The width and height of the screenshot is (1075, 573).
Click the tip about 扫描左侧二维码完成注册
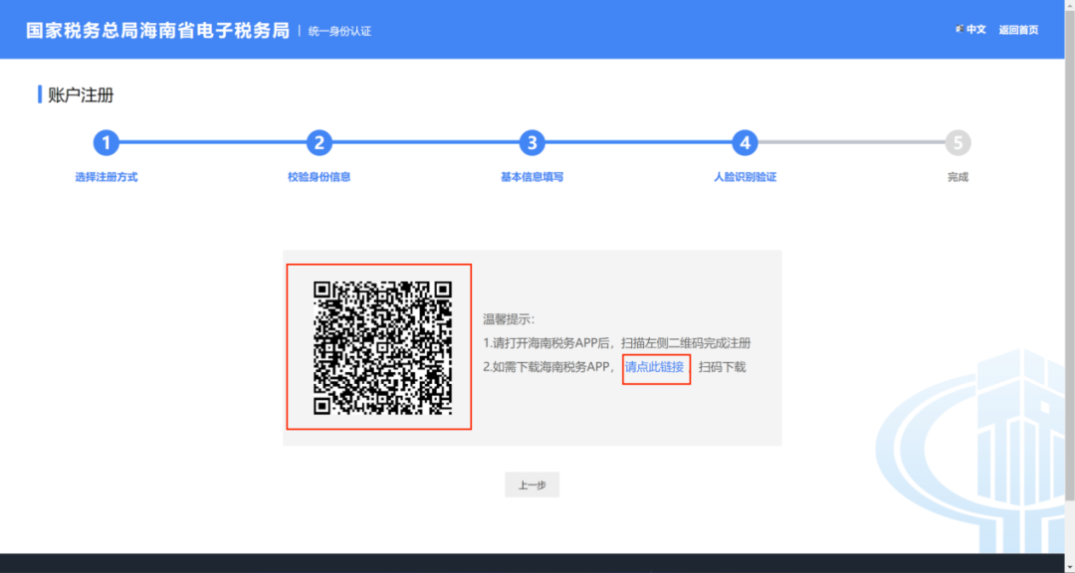pos(617,342)
